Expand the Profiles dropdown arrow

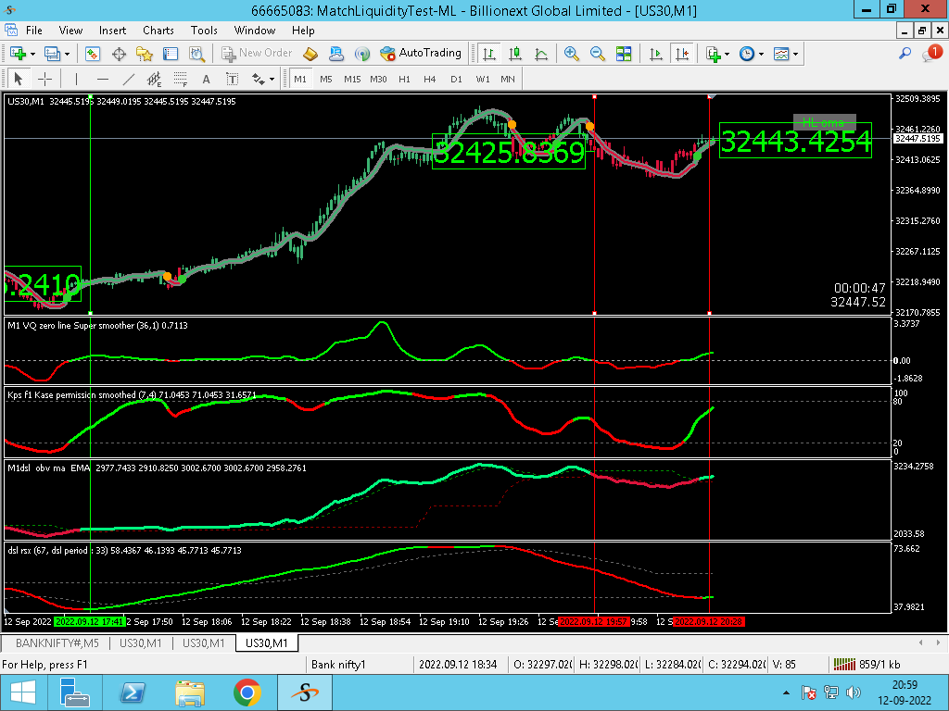coord(66,54)
